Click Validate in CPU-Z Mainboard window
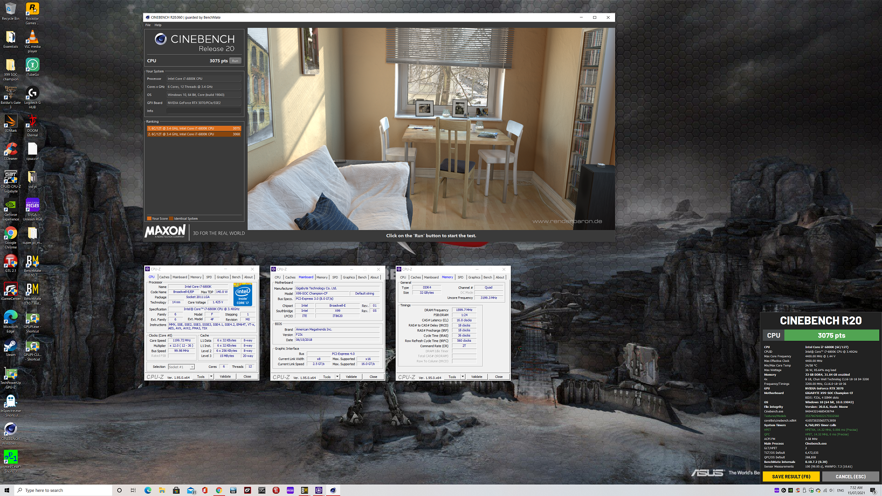882x496 pixels. click(351, 377)
